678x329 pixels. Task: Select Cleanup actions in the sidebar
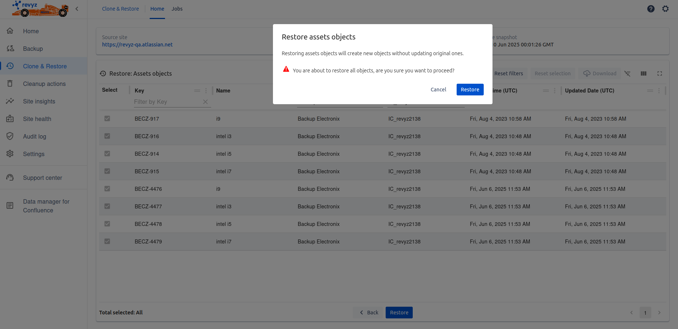[x=44, y=84]
